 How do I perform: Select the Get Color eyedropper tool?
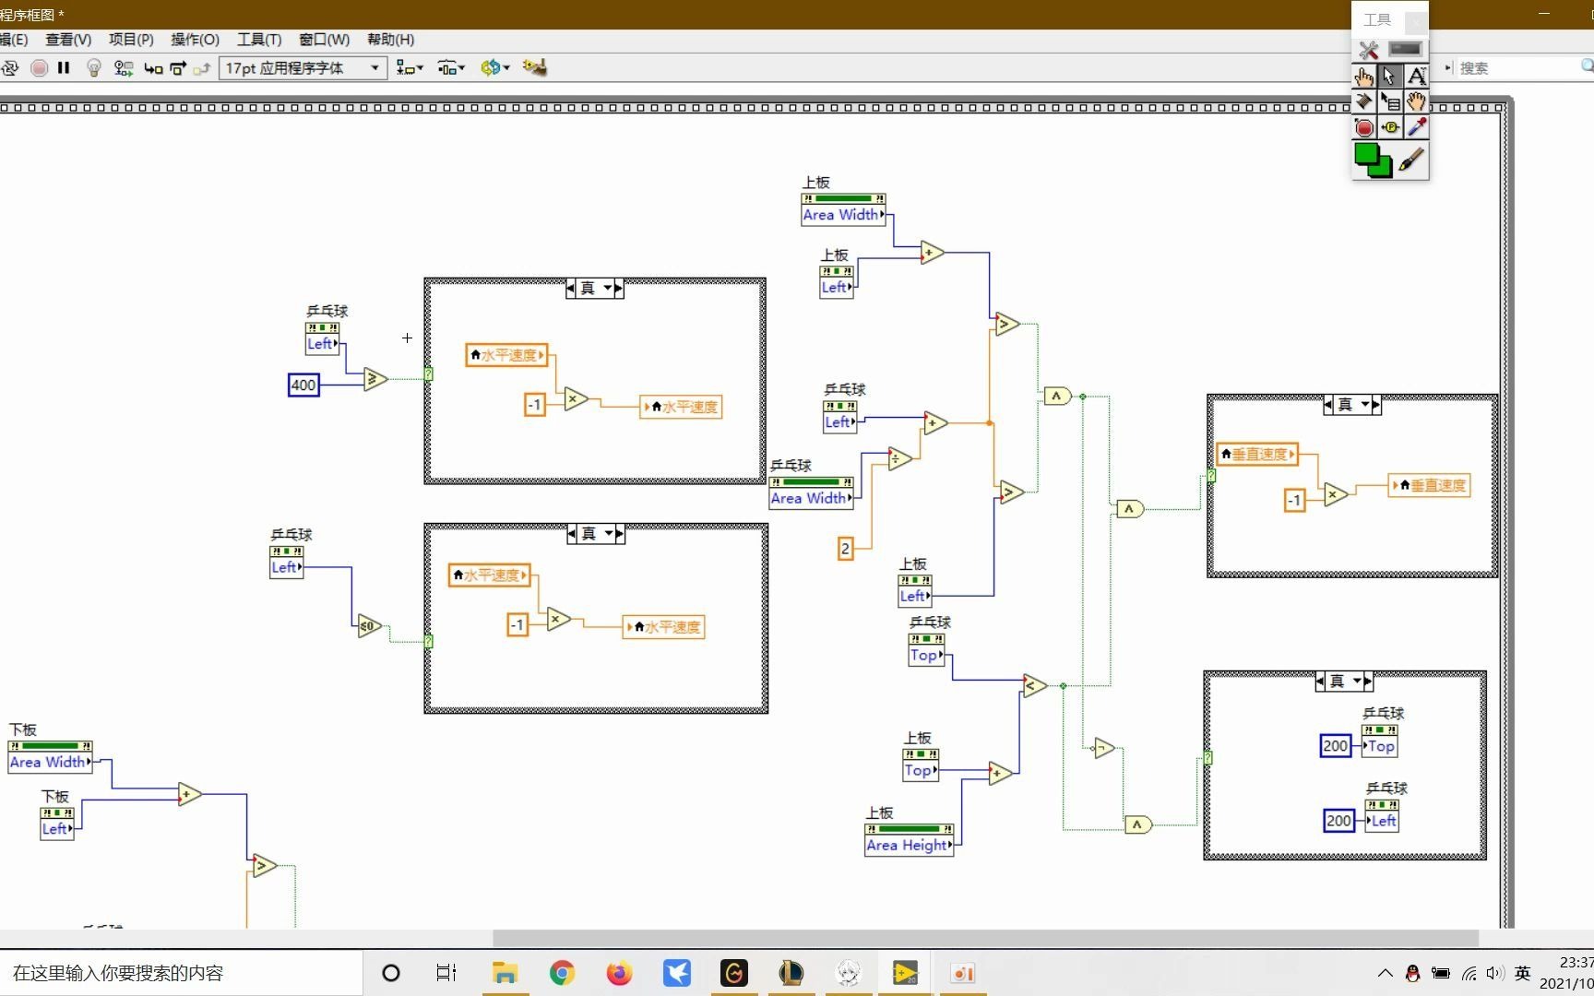pyautogui.click(x=1416, y=127)
